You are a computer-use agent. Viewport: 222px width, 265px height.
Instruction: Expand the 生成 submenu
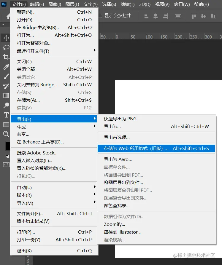pyautogui.click(x=54, y=127)
